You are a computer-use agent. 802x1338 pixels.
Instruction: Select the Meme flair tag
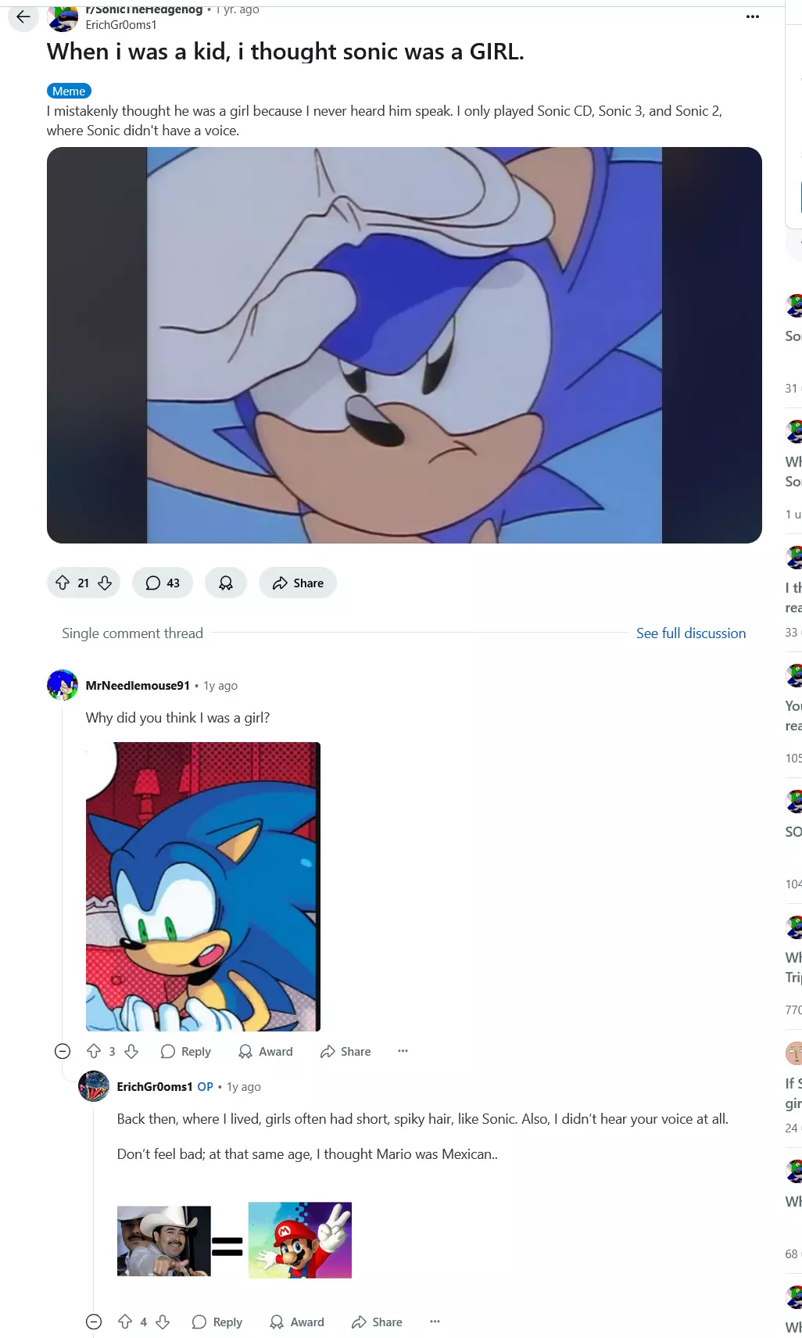click(69, 91)
